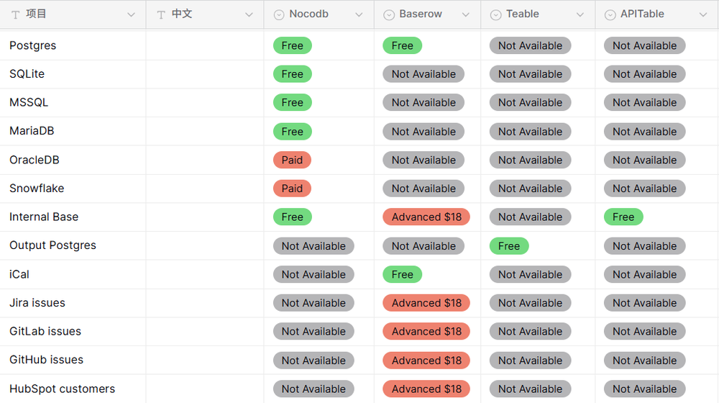
Task: Open the 项目 column dropdown arrow
Action: [131, 14]
